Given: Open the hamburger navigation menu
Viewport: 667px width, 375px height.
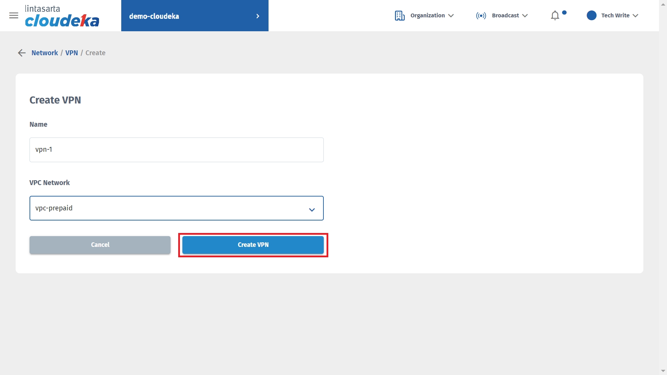Looking at the screenshot, I should coord(14,16).
